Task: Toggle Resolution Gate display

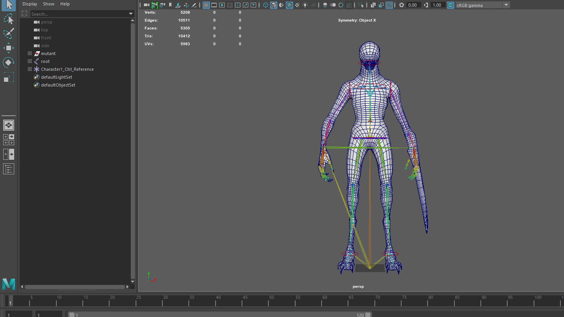Action: coord(222,5)
